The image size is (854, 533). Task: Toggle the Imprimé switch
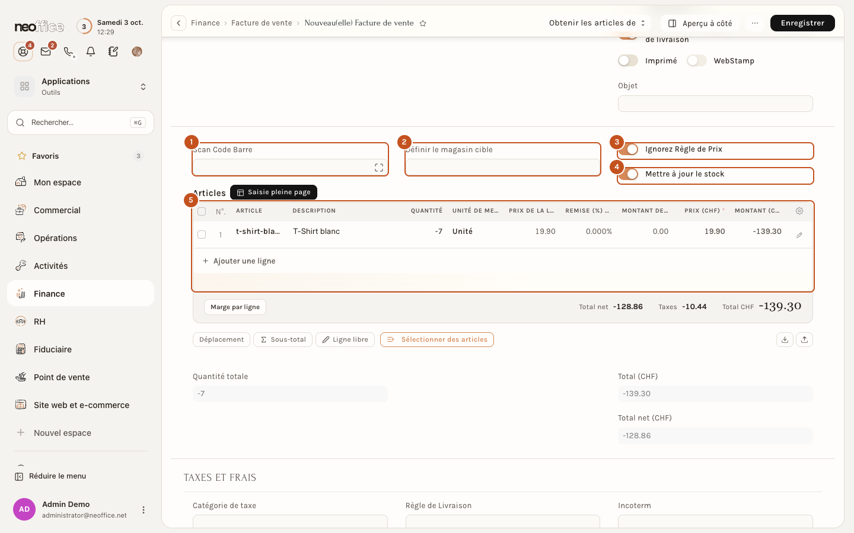pos(628,61)
